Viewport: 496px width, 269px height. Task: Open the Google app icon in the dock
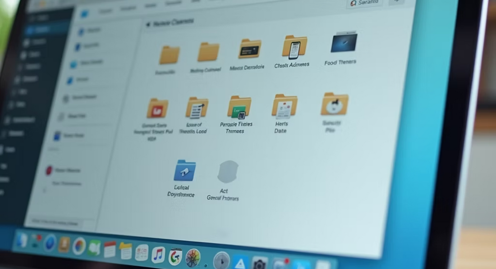tap(175, 257)
